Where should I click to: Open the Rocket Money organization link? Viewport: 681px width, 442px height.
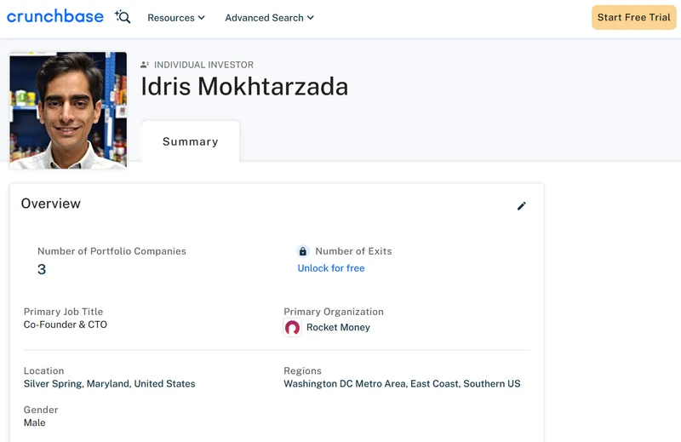[x=338, y=327]
